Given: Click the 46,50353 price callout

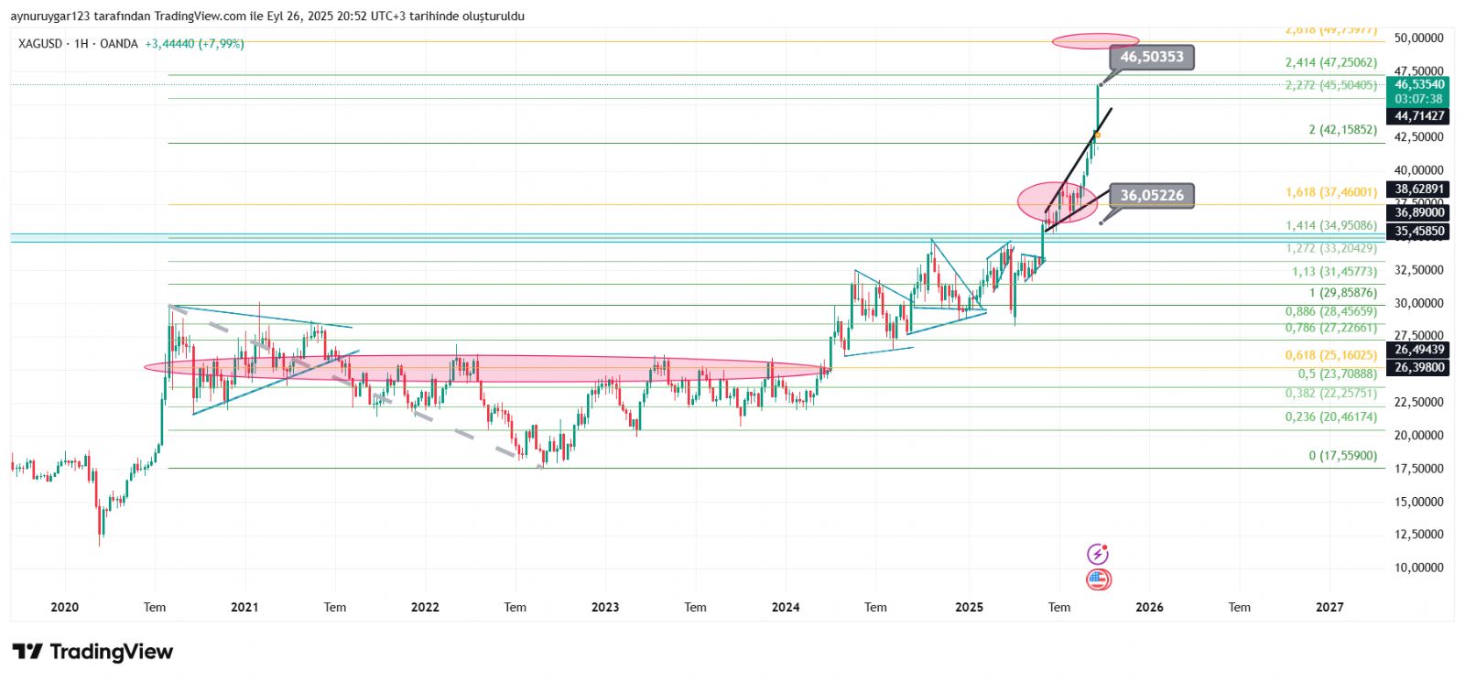Looking at the screenshot, I should (x=1151, y=57).
